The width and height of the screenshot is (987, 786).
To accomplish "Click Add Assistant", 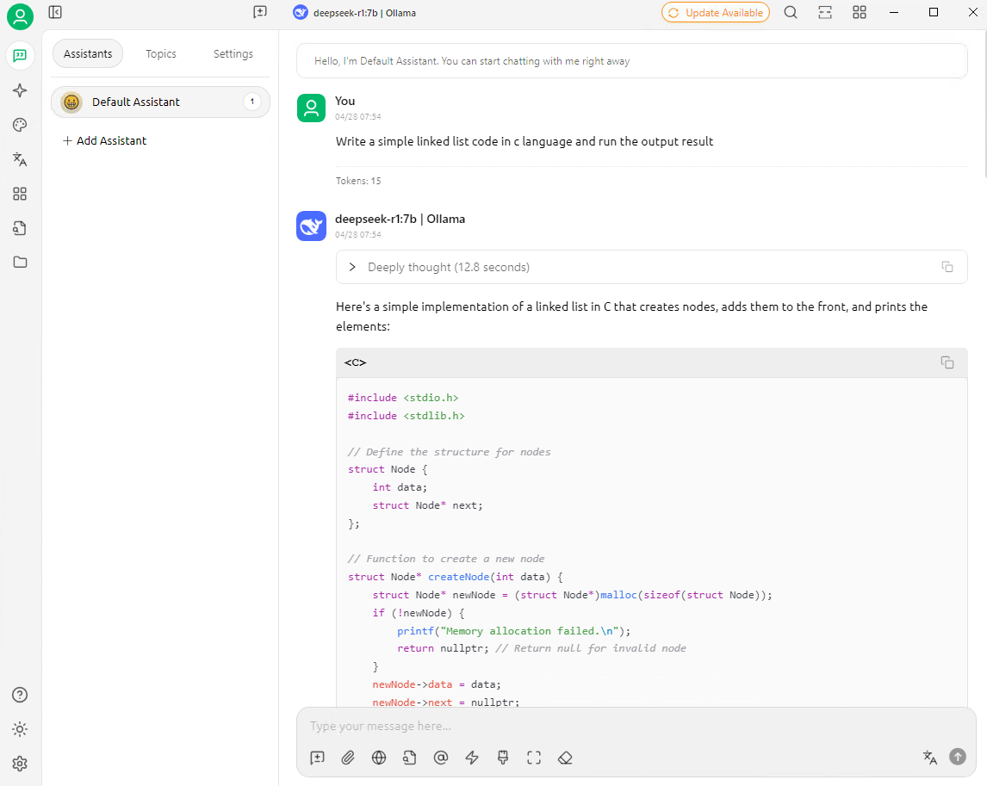I will [x=104, y=141].
